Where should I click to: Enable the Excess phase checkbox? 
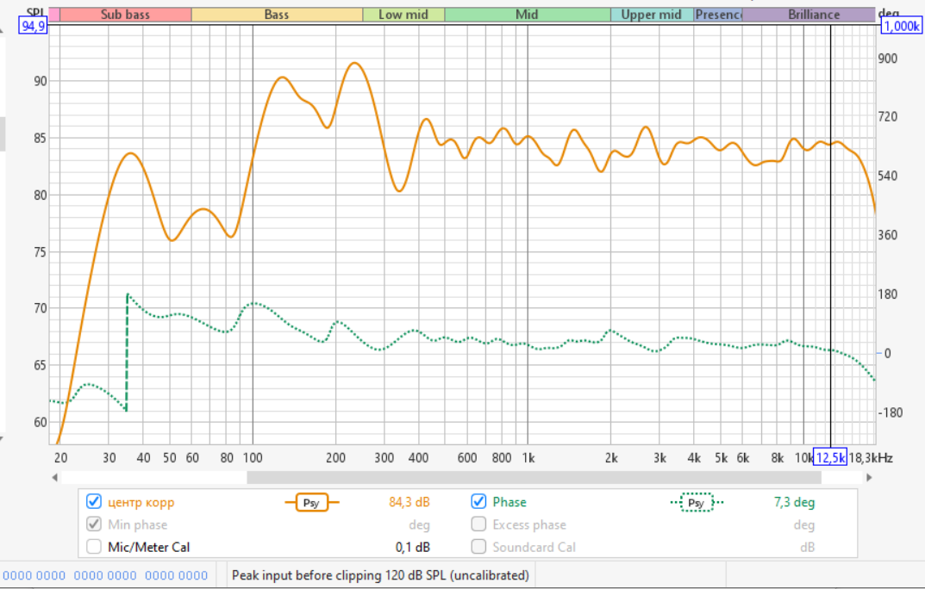[x=479, y=524]
